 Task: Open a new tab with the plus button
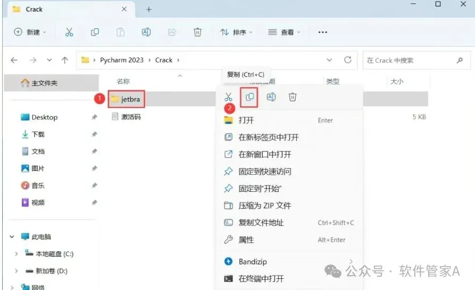click(x=149, y=10)
